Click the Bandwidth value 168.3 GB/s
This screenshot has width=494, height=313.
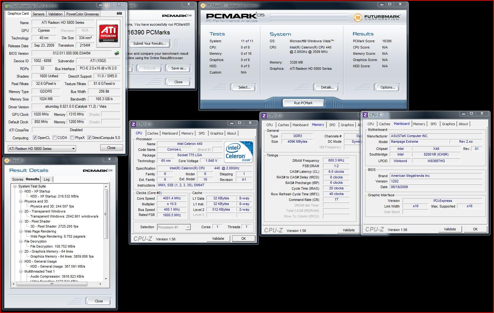click(104, 99)
